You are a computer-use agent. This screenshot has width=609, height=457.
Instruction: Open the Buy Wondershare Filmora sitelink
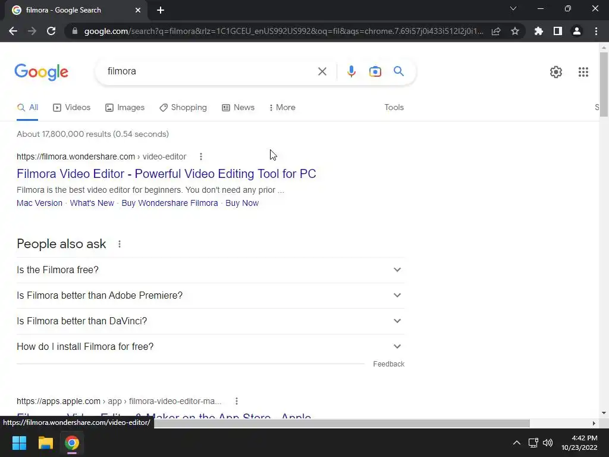pyautogui.click(x=169, y=204)
